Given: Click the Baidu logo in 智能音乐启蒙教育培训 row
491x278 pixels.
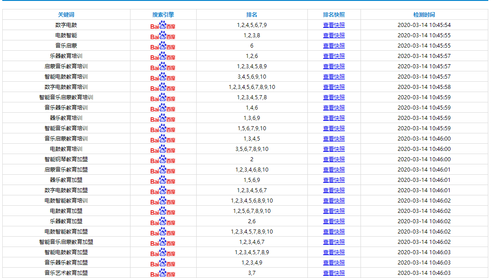Looking at the screenshot, I should (x=163, y=97).
